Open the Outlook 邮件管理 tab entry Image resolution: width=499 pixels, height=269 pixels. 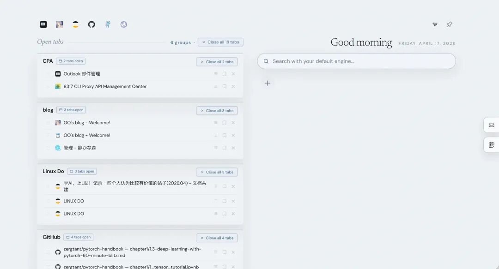(x=82, y=74)
